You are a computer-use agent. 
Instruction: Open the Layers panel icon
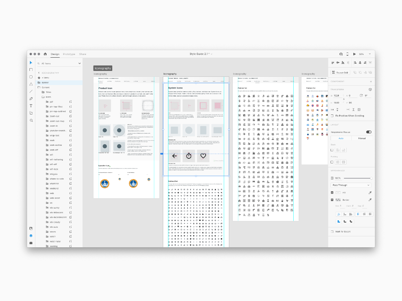tap(31, 236)
